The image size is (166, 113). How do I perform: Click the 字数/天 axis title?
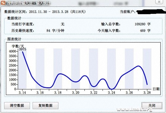18,46
